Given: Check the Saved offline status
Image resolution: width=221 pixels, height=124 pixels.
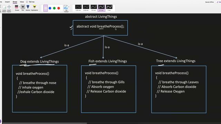Looking at the screenshot, I should pyautogui.click(x=210, y=2).
